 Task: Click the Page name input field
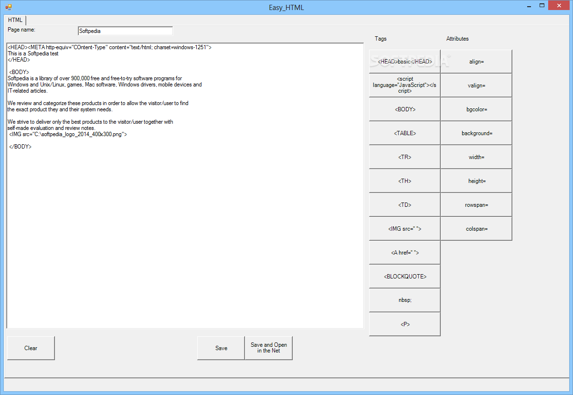pos(125,31)
